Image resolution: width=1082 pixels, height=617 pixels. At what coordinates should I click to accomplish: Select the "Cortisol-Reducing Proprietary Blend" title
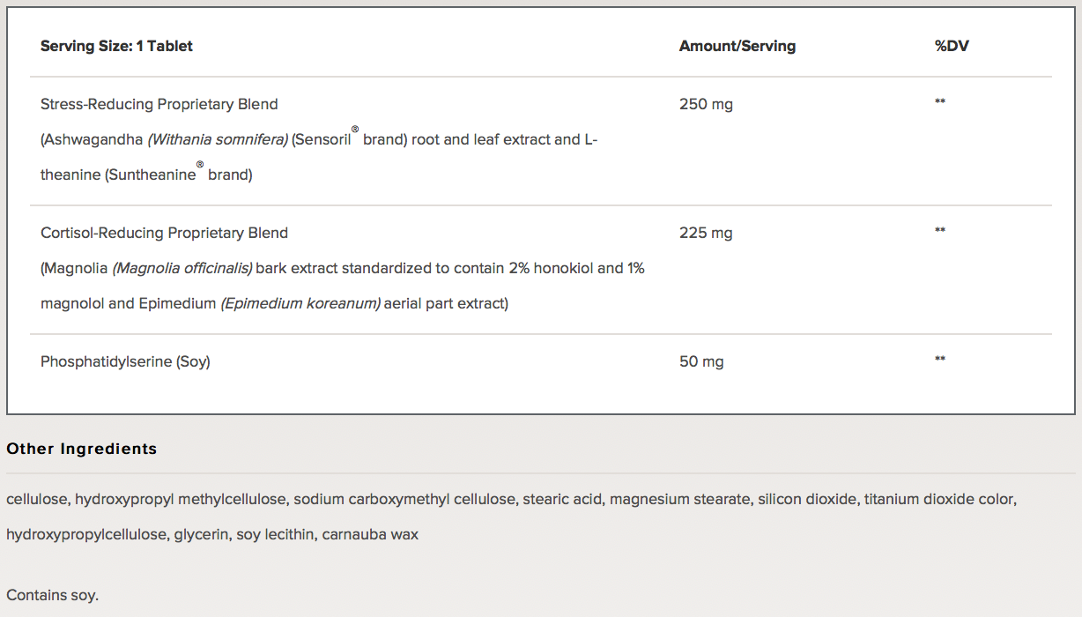[164, 233]
